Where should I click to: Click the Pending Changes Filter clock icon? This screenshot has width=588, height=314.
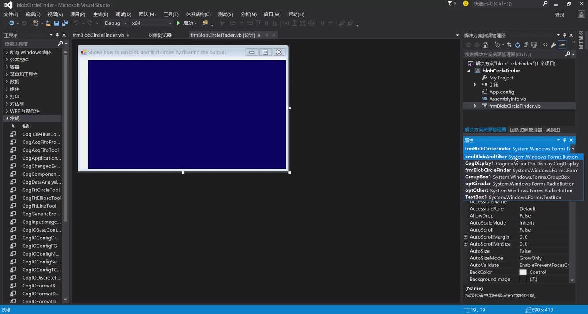[497, 45]
